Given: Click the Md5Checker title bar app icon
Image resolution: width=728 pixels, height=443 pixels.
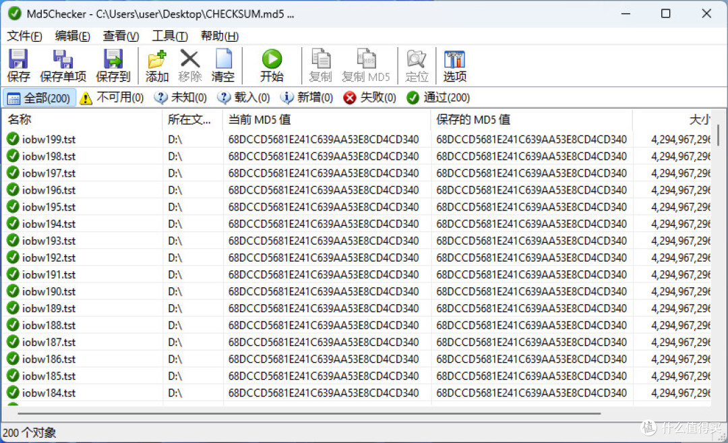Looking at the screenshot, I should click(14, 13).
